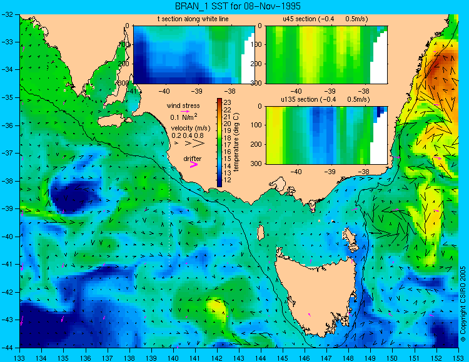Click Flinders Island northeast of Tasmania
This screenshot has width=469, height=362.
(x=350, y=236)
